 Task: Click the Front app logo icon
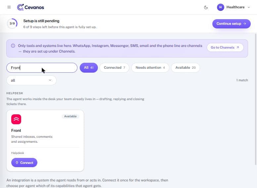pos(16,119)
